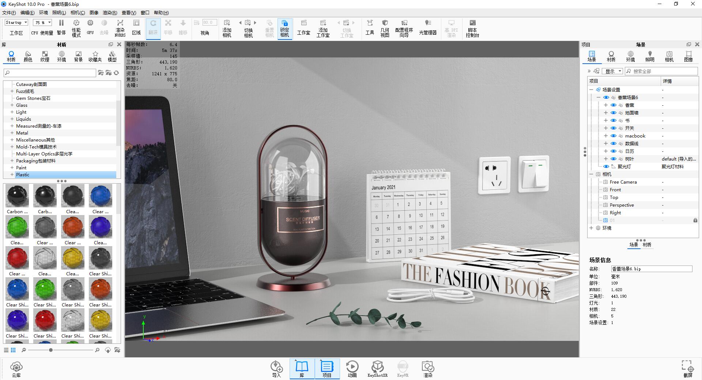702x380 pixels.
Task: Click the add camera icon
Action: [227, 23]
